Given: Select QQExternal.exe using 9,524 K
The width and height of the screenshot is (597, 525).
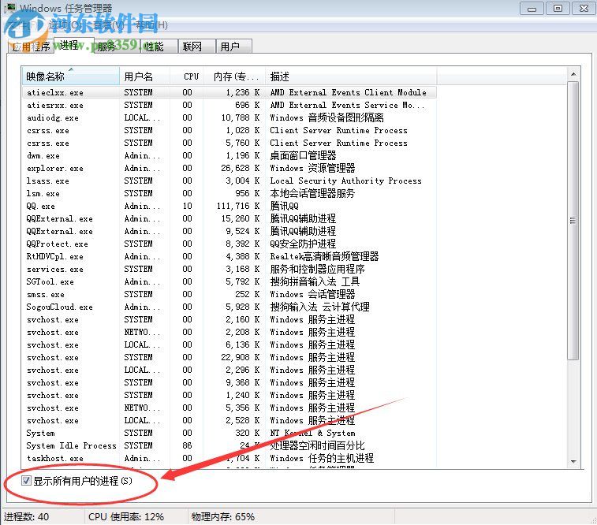Looking at the screenshot, I should point(229,231).
